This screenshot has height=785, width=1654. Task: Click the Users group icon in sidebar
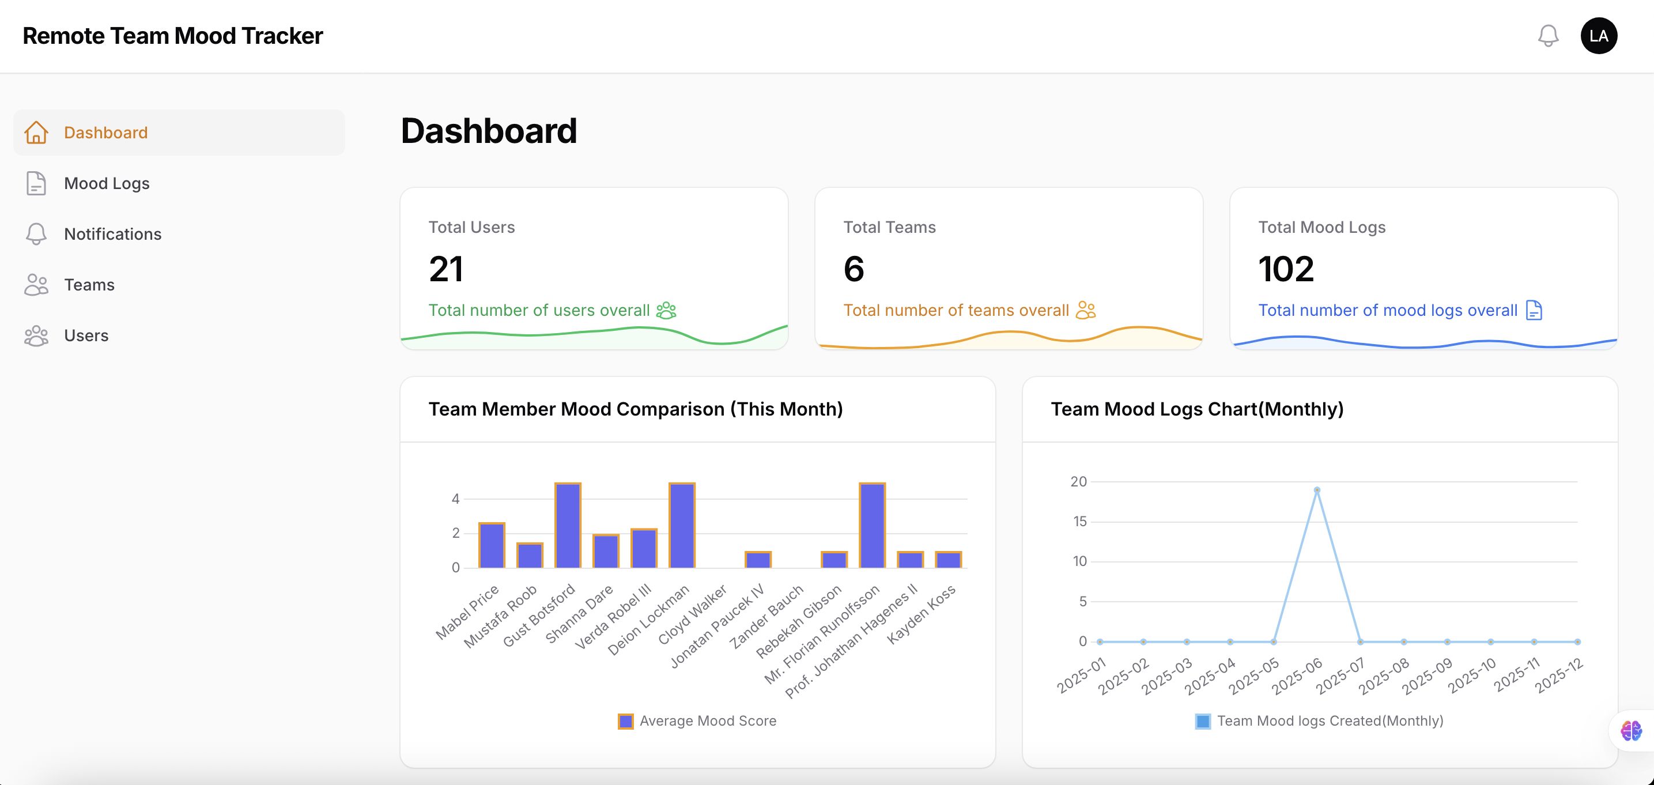[36, 335]
